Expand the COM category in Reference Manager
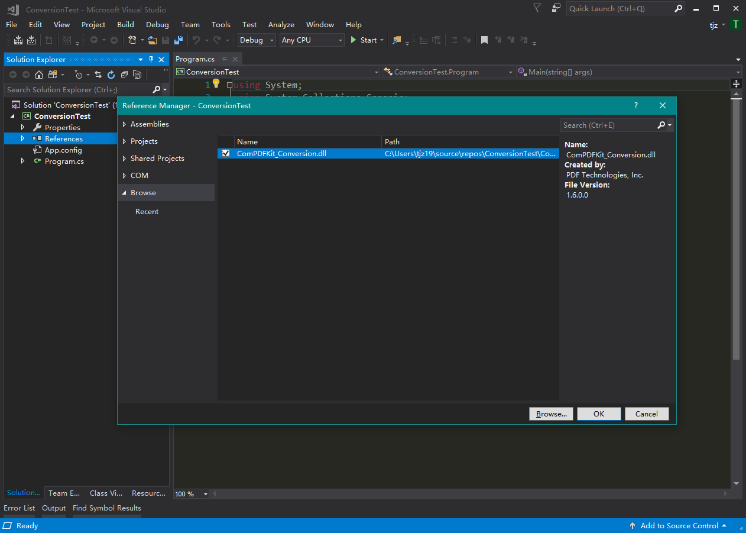 (125, 176)
